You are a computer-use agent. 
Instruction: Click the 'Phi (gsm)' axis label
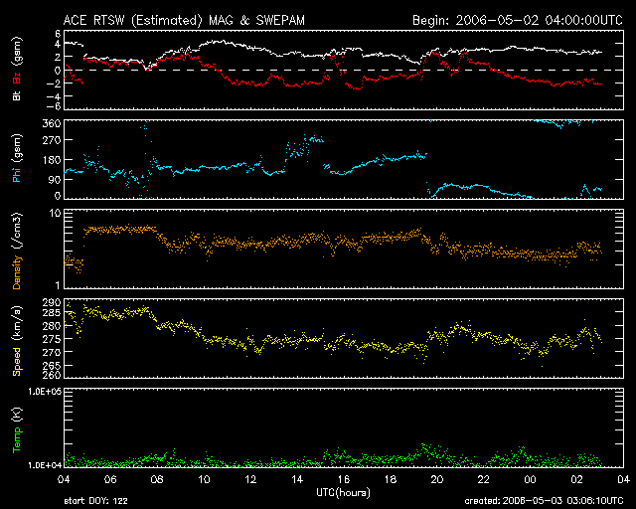pos(17,158)
